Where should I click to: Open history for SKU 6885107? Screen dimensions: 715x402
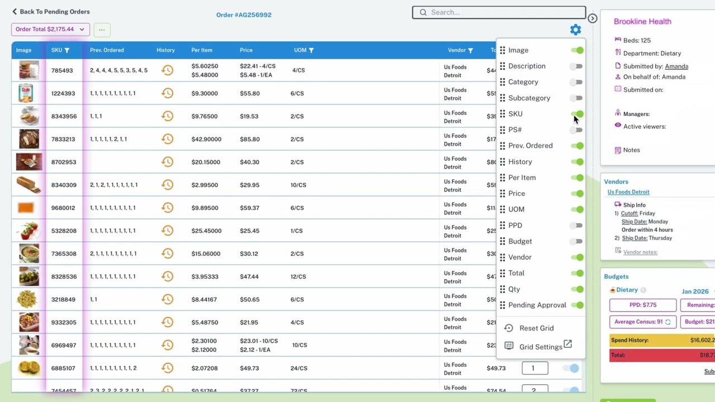click(x=167, y=368)
